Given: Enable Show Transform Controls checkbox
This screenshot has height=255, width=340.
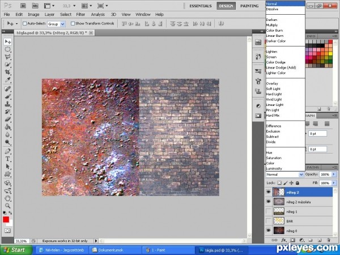Looking at the screenshot, I should tap(73, 23).
